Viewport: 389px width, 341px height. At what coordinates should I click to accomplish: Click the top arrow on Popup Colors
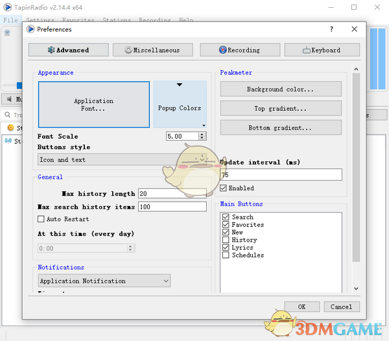click(180, 85)
